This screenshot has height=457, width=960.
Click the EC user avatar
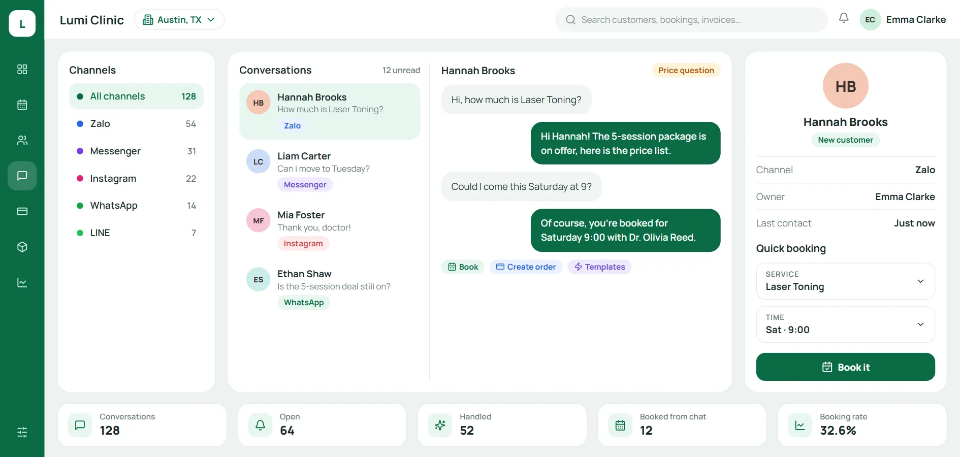[870, 20]
